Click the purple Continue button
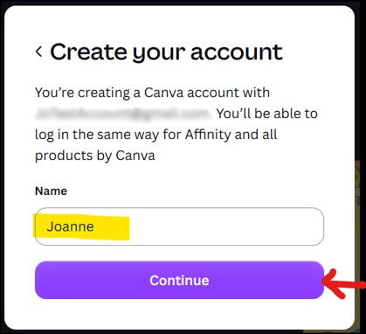366x334 pixels. coord(179,280)
